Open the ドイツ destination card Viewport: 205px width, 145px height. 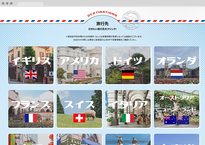[128, 65]
